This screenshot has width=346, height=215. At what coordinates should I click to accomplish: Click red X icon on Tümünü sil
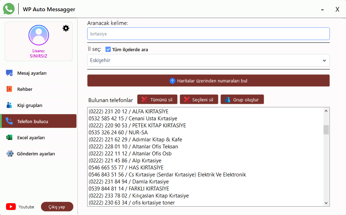tap(144, 100)
